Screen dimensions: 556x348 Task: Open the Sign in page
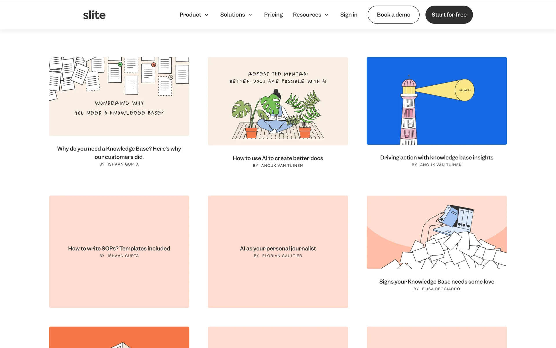[x=349, y=15]
